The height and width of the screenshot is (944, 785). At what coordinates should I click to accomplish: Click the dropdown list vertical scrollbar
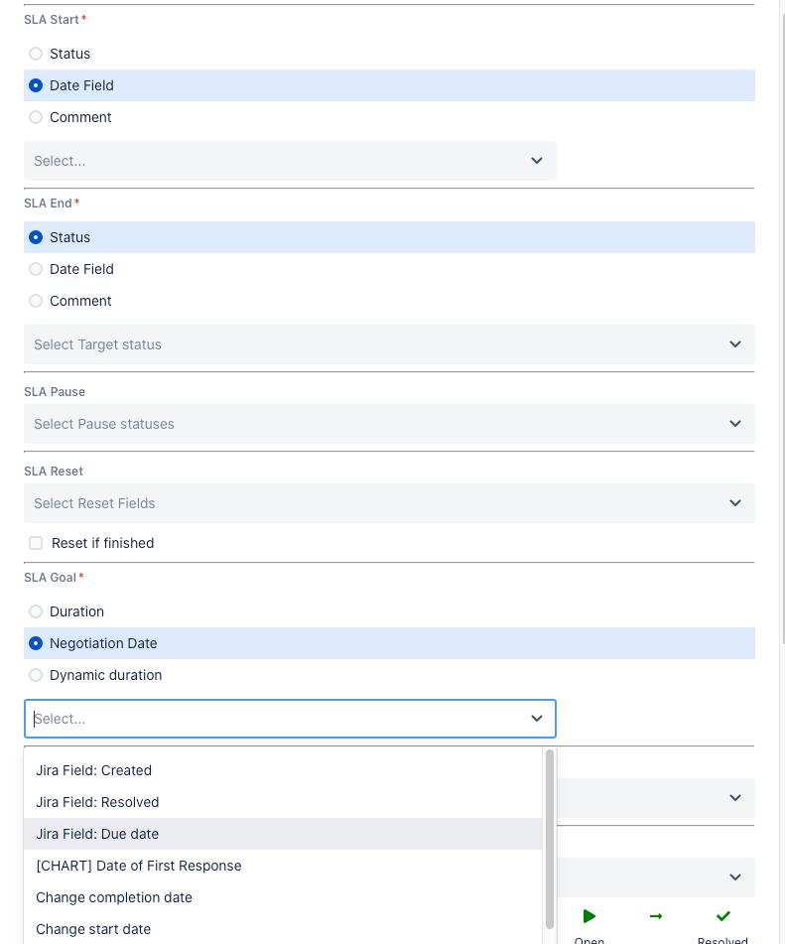(550, 839)
